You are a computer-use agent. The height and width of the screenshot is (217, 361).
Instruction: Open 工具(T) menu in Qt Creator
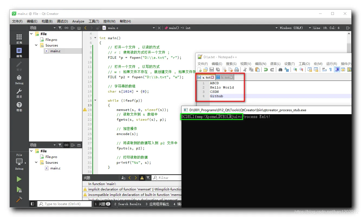(x=94, y=21)
